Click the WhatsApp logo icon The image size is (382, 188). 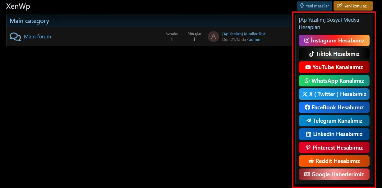point(307,81)
